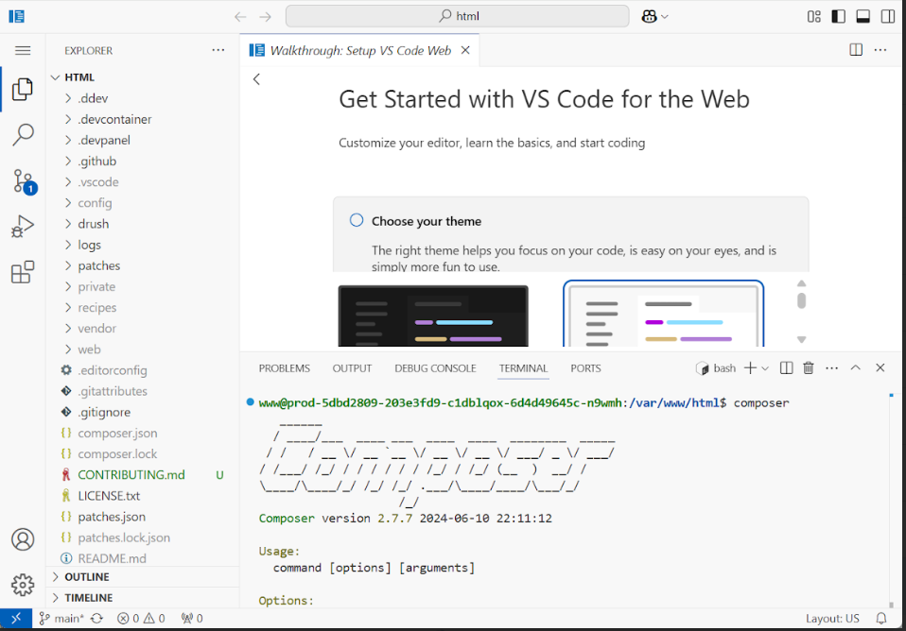The height and width of the screenshot is (631, 906).
Task: Split the terminal pane
Action: (786, 367)
